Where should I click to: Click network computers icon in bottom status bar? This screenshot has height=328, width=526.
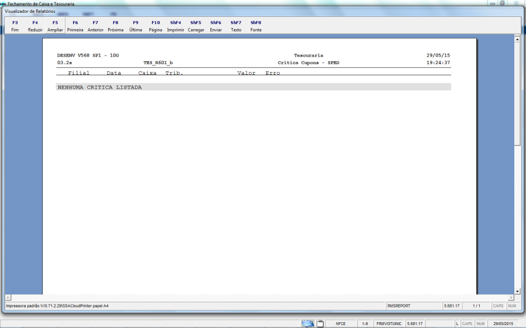(307, 324)
